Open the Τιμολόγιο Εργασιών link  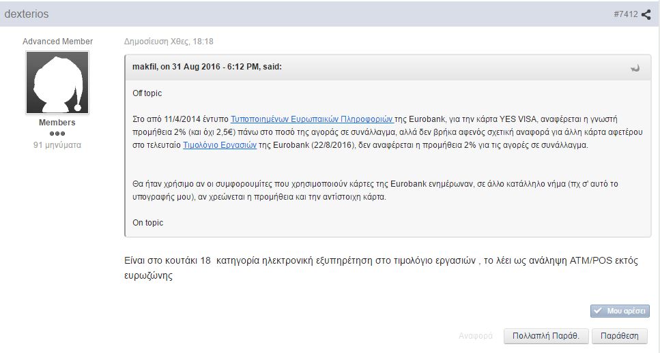tap(220, 145)
